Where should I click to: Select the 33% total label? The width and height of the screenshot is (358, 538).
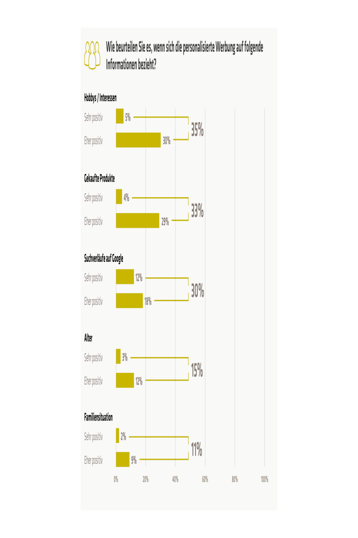[x=197, y=210]
